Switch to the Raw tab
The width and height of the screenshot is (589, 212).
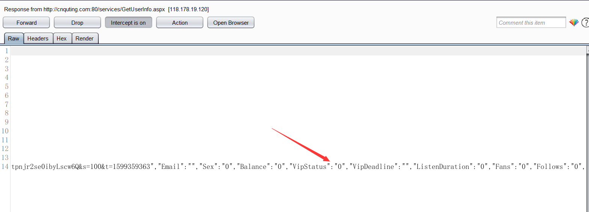tap(14, 38)
